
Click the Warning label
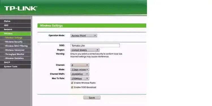tap(60, 54)
